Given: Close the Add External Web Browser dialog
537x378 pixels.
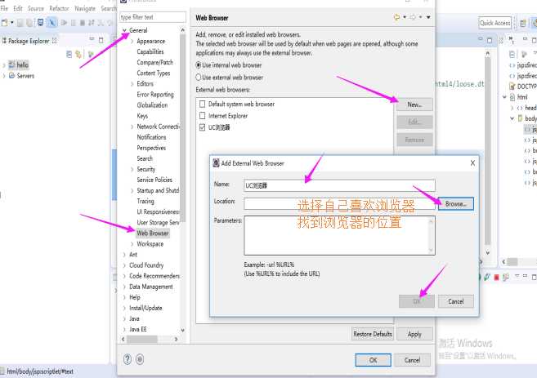Looking at the screenshot, I should [x=472, y=162].
